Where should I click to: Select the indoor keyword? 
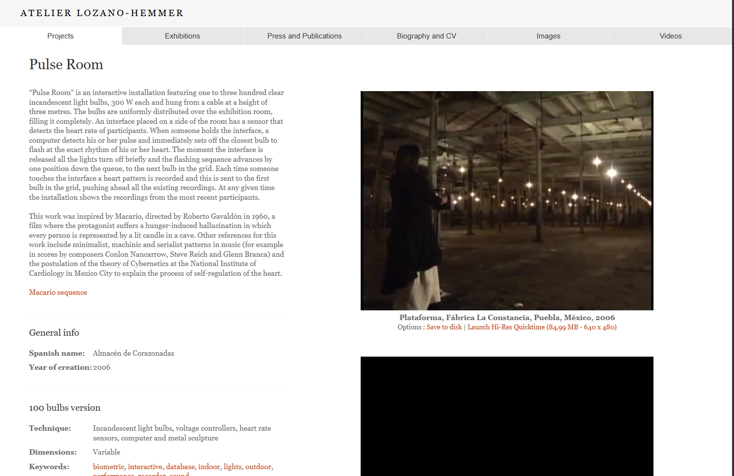point(209,466)
